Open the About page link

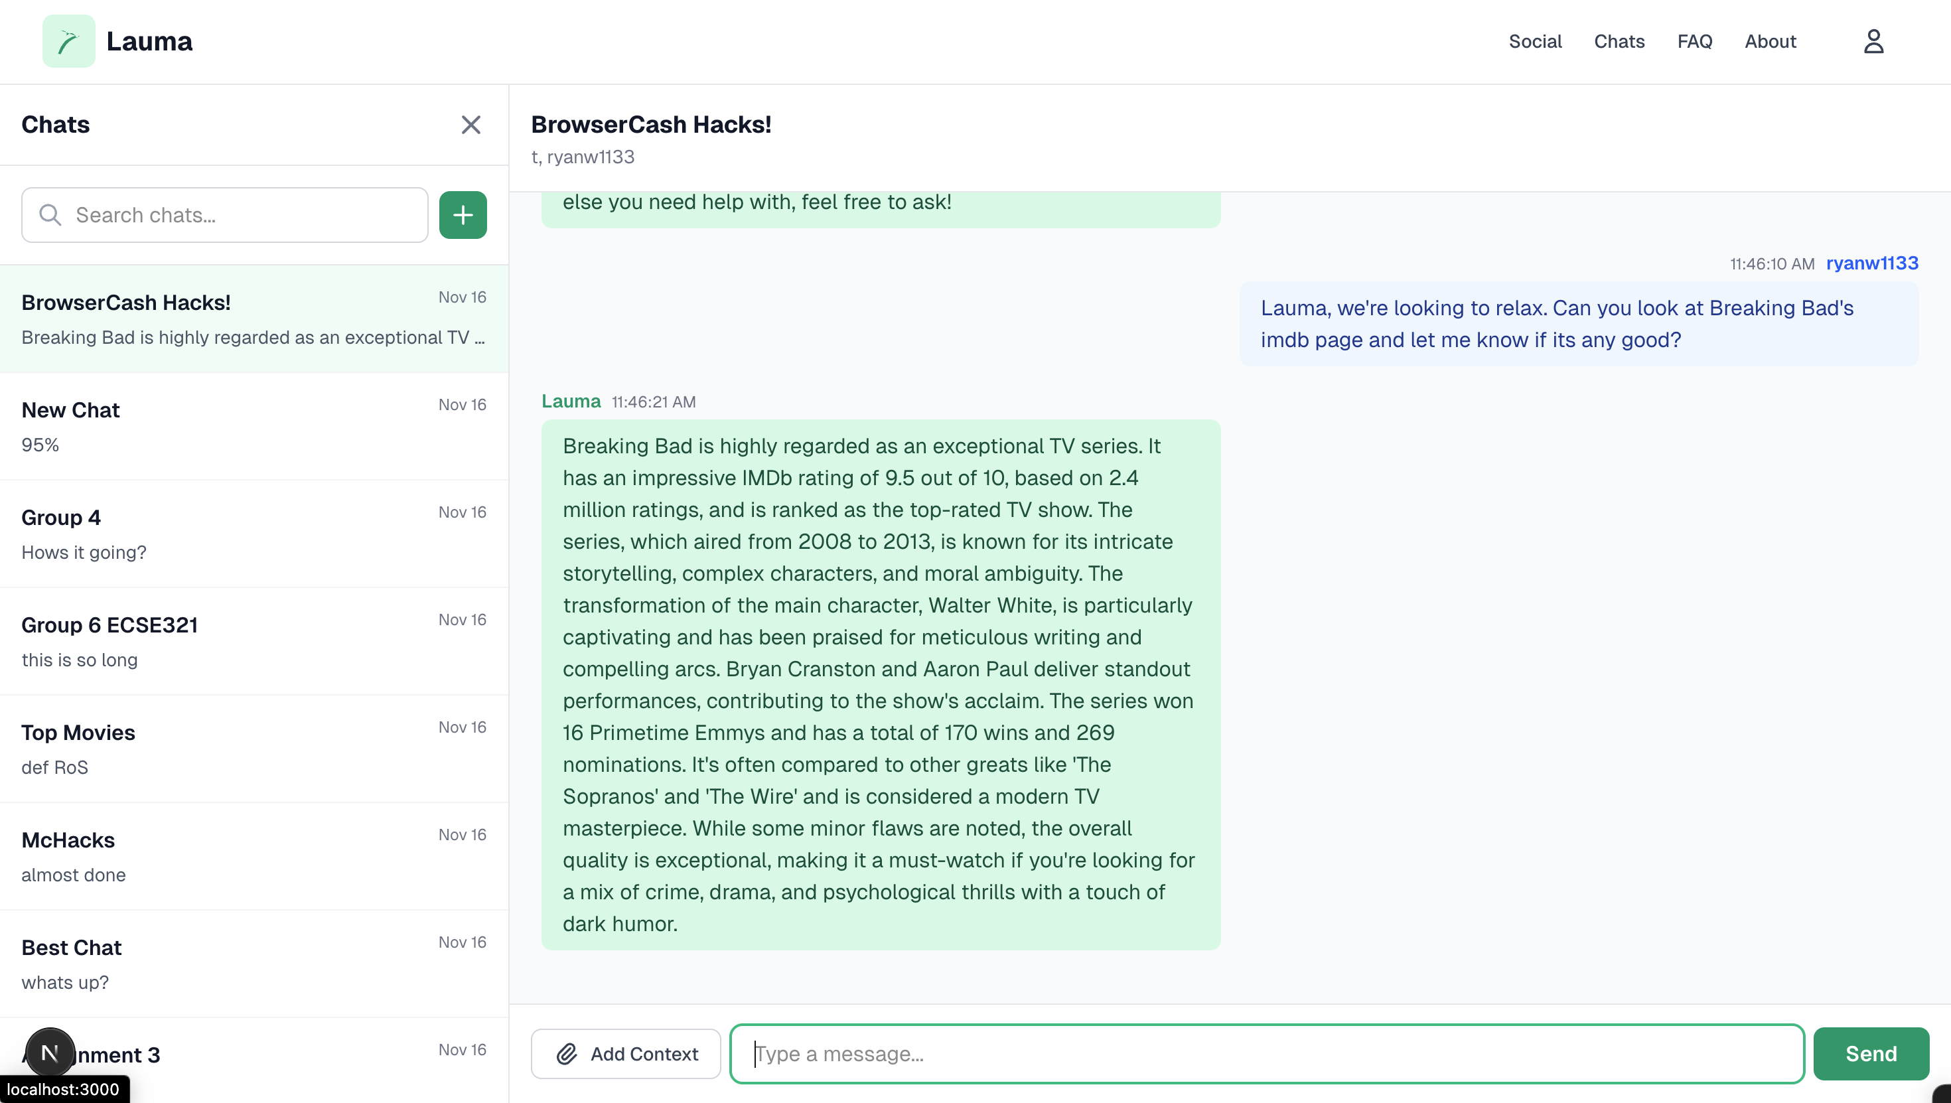point(1770,41)
